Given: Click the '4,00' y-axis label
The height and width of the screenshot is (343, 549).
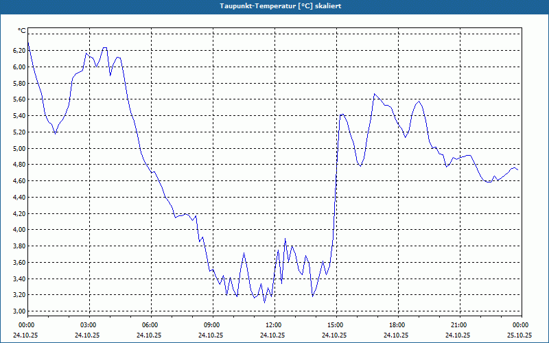Looking at the screenshot, I should pyautogui.click(x=19, y=230).
